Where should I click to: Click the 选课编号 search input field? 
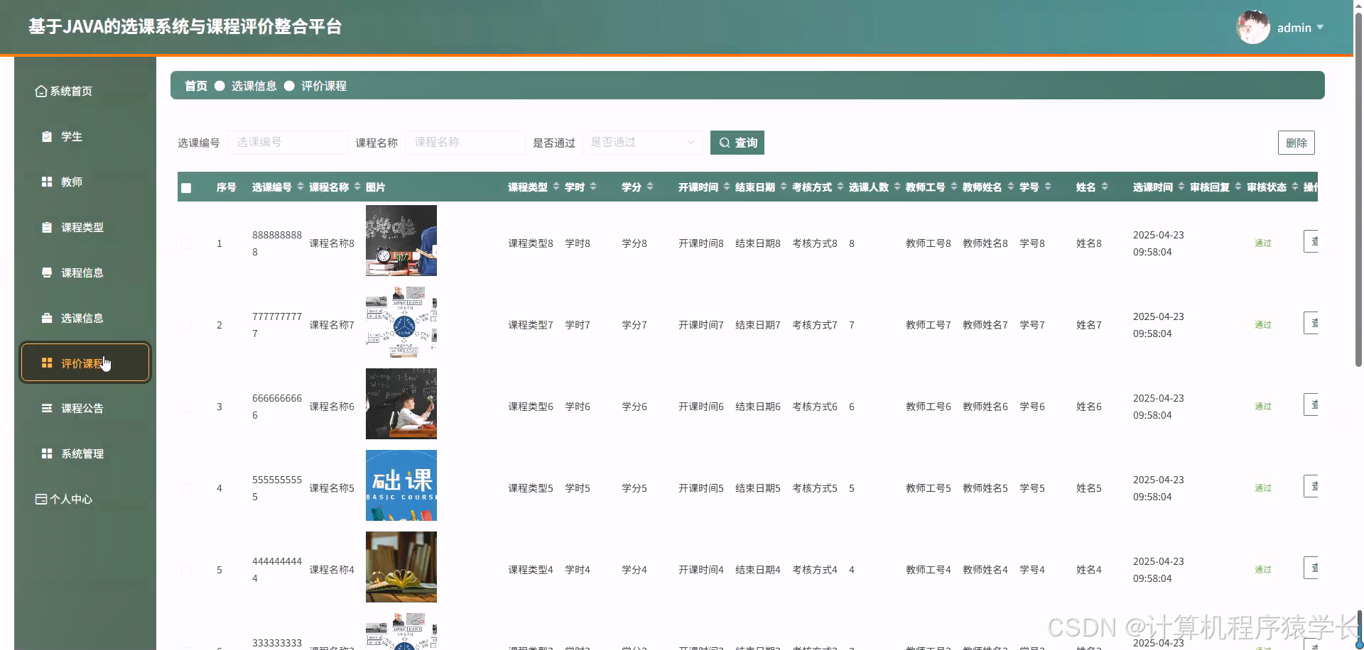click(x=288, y=143)
